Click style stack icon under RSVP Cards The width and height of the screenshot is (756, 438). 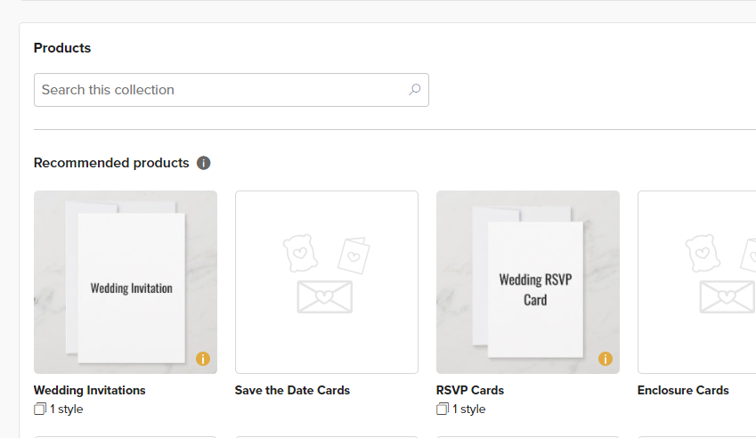click(x=443, y=410)
